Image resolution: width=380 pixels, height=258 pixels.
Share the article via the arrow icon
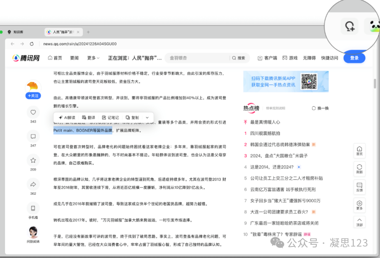pos(33,184)
